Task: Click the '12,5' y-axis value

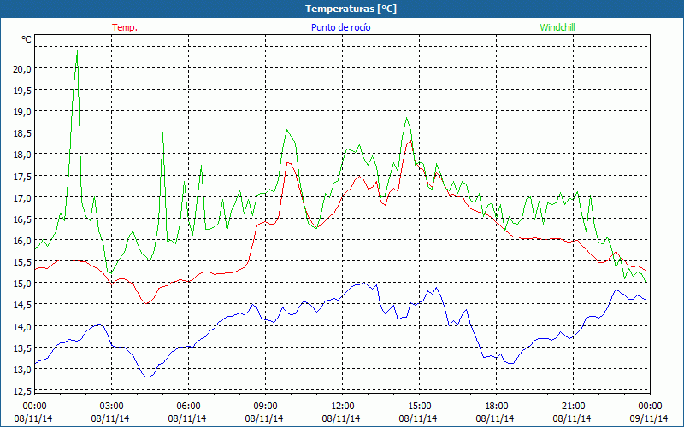Action: [22, 390]
